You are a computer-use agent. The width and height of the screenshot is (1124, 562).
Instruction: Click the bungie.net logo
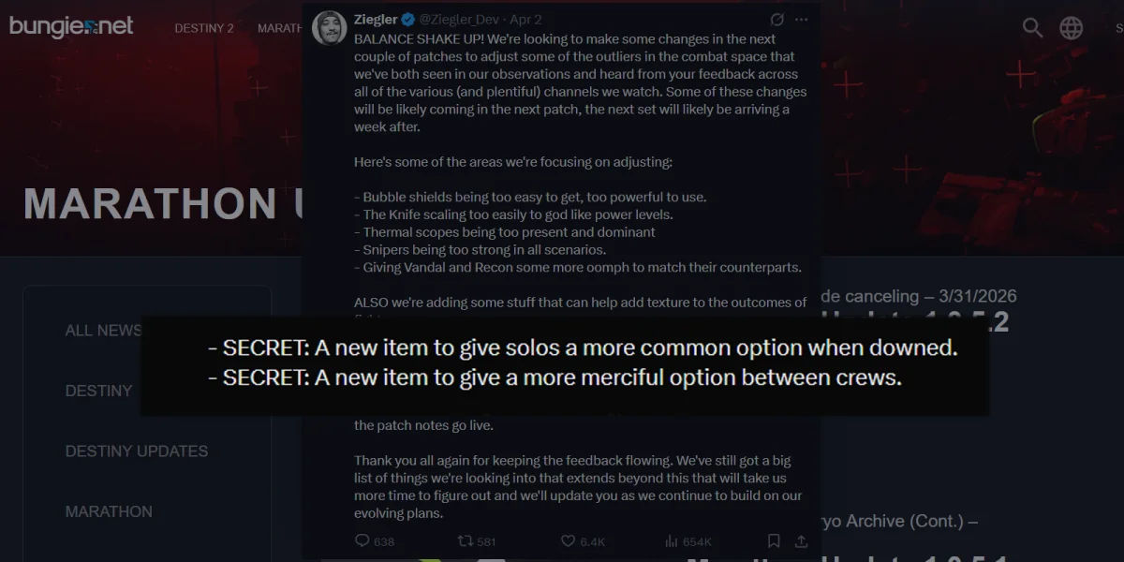[x=70, y=26]
